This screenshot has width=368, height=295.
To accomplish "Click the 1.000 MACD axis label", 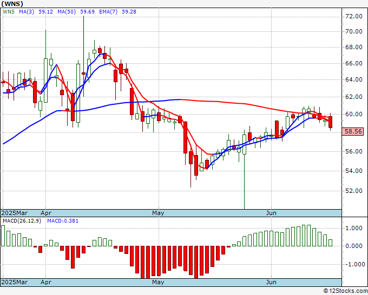I will pos(355,228).
